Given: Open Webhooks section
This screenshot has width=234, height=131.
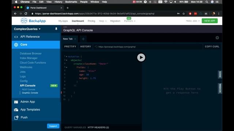Looking at the screenshot, I should coord(26,67).
